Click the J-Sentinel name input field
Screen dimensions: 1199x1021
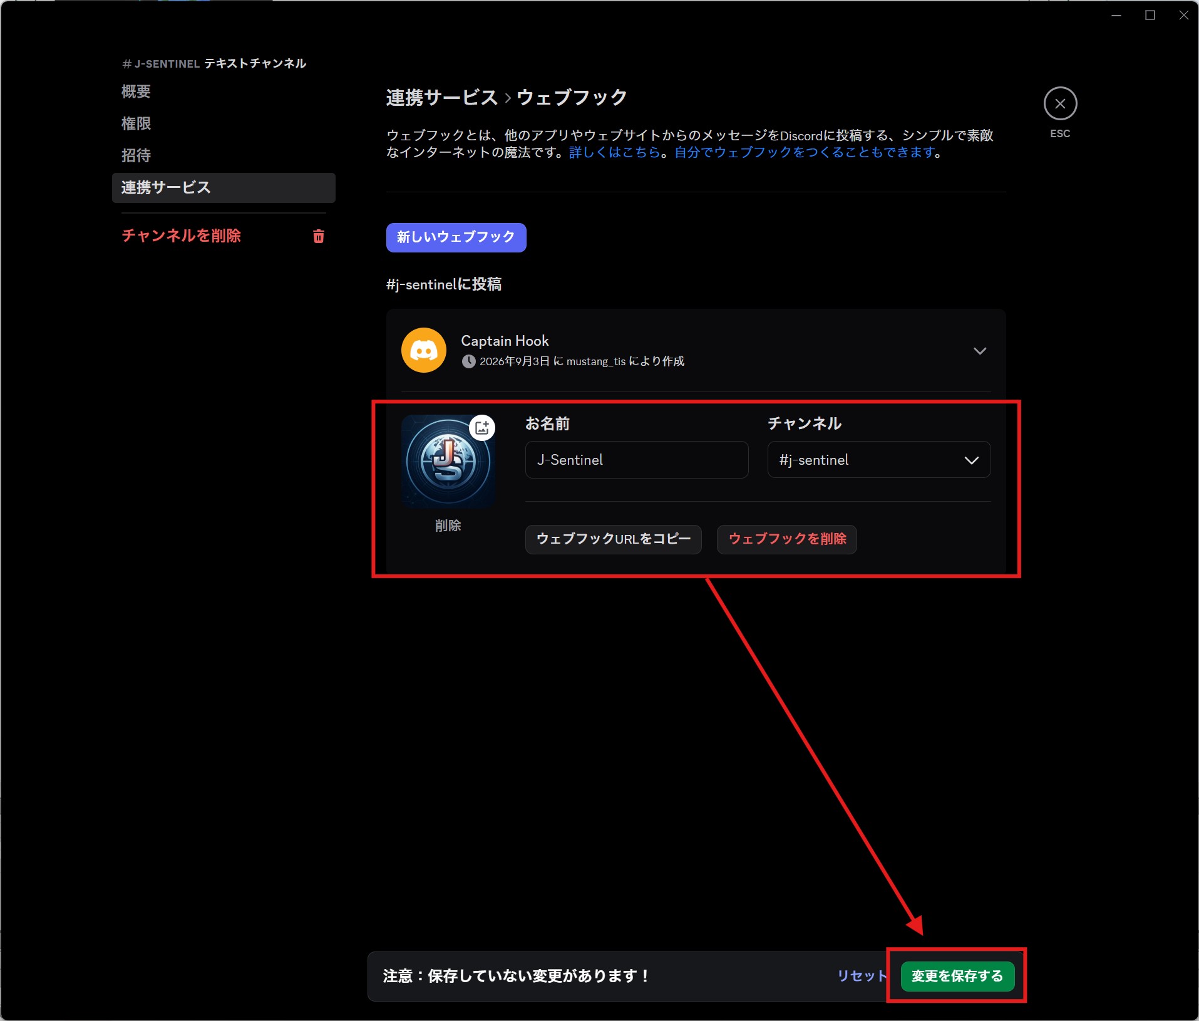[637, 460]
